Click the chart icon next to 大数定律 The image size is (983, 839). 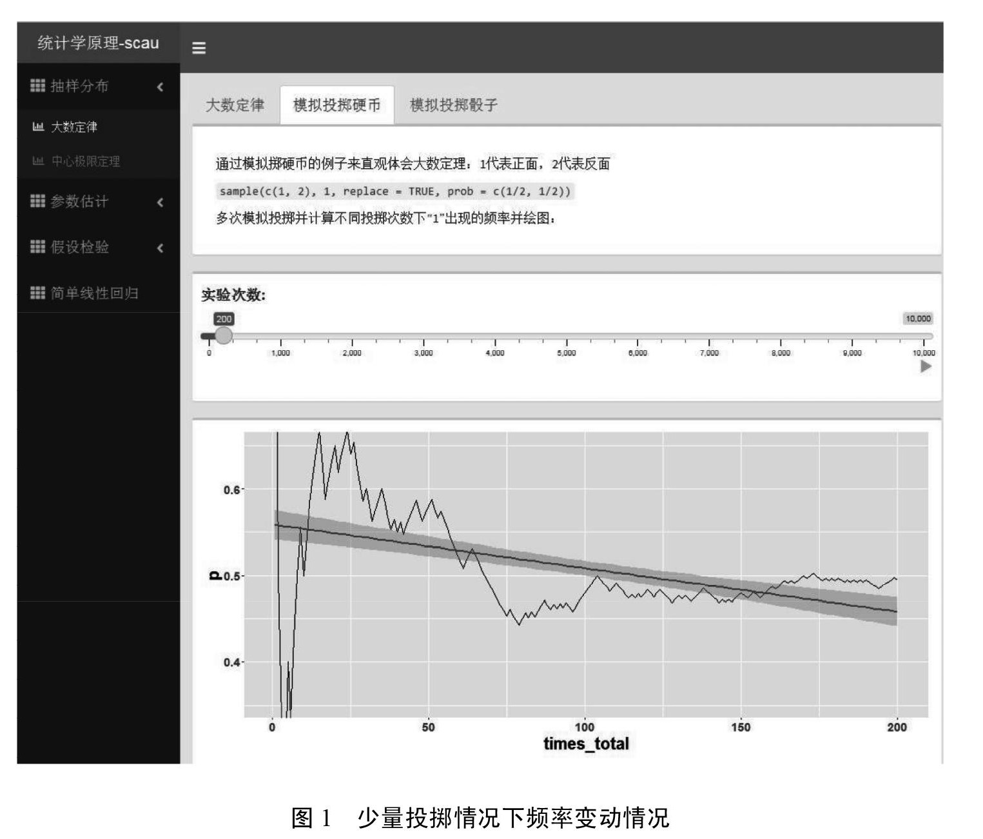pyautogui.click(x=38, y=127)
